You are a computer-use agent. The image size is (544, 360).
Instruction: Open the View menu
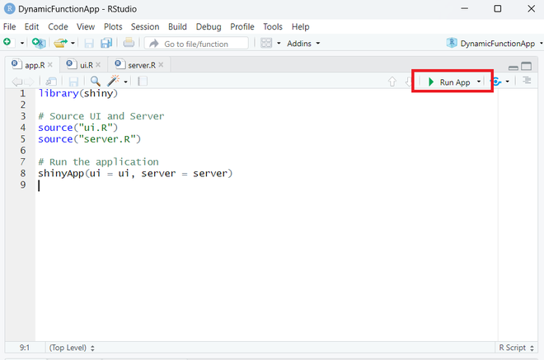(x=86, y=26)
